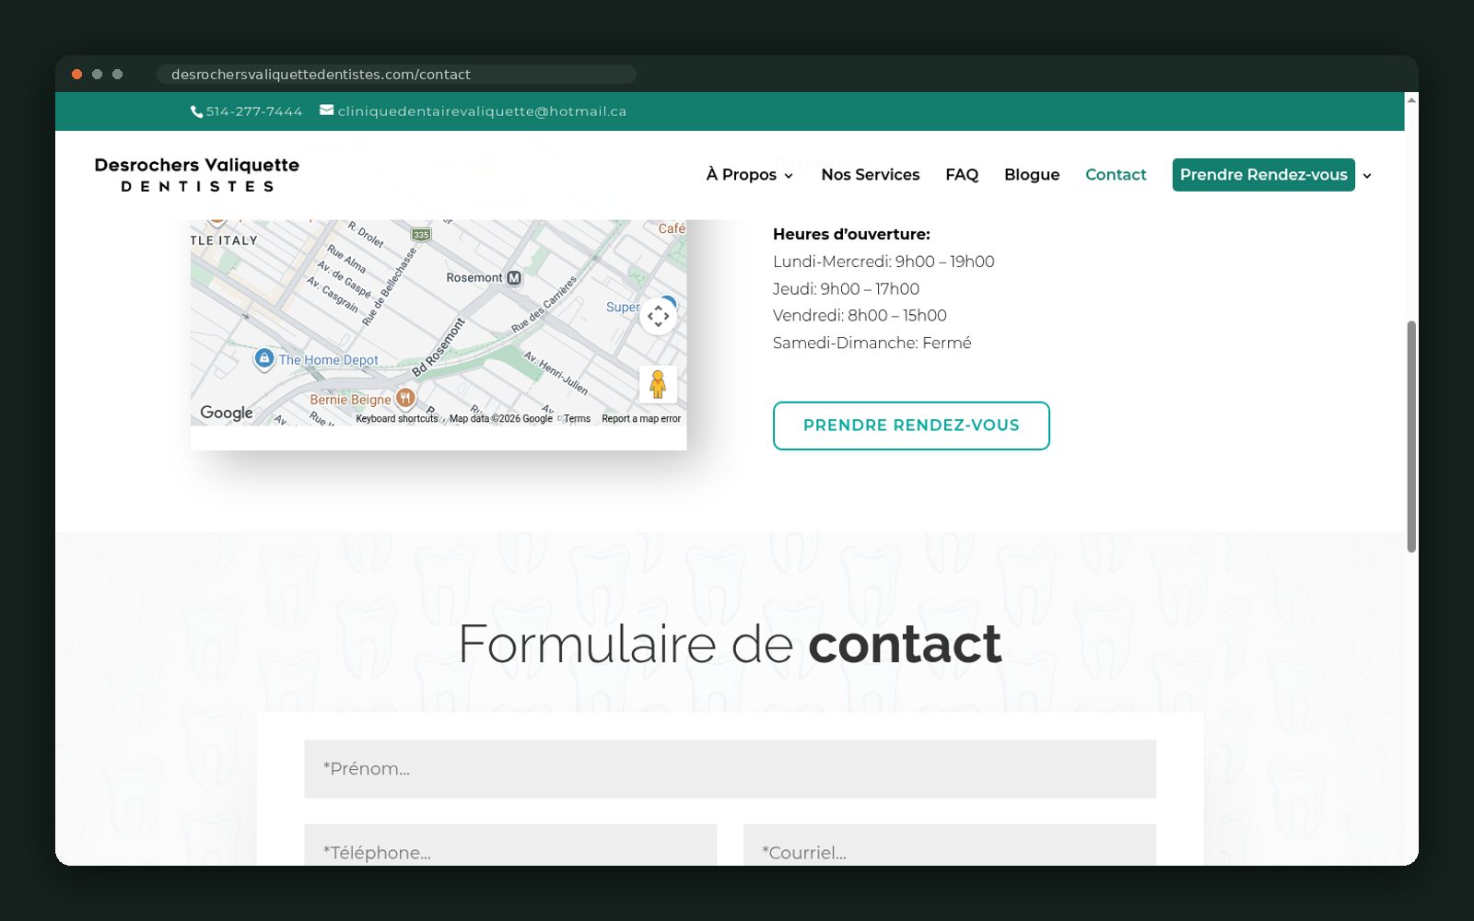This screenshot has height=921, width=1474.
Task: Click the outlined PRENDRE RENDEZ-VOUS button
Action: (x=911, y=426)
